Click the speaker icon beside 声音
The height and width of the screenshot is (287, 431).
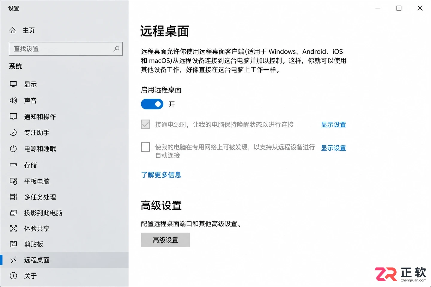(x=13, y=100)
